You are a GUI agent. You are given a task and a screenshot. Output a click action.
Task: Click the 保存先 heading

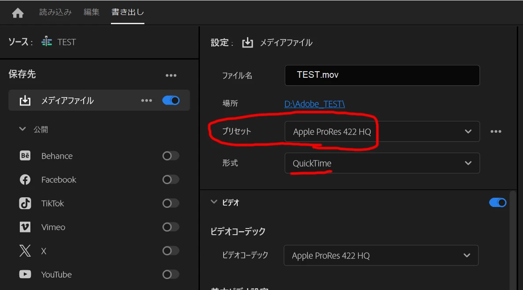[22, 74]
